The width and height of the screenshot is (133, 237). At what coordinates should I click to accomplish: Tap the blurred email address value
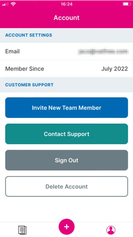click(x=103, y=52)
